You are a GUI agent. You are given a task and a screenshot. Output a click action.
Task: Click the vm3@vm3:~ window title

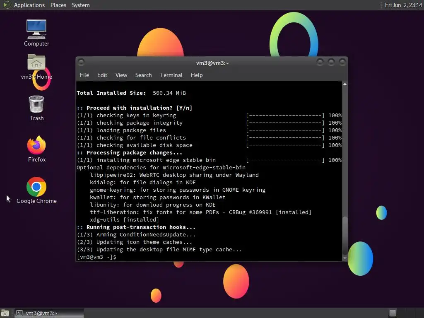click(212, 63)
